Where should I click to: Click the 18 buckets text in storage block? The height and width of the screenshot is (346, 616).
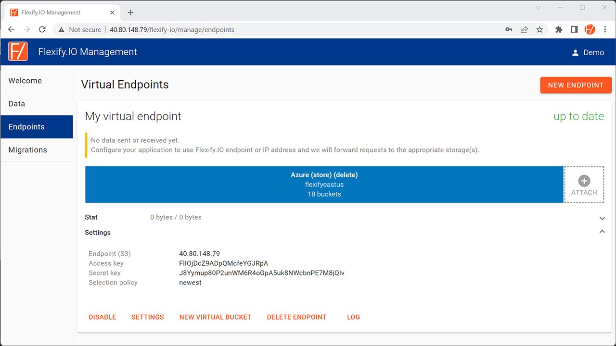tap(324, 194)
